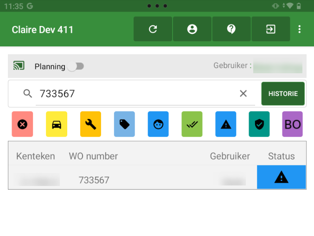
Task: Open the help question icon
Action: coord(231,29)
